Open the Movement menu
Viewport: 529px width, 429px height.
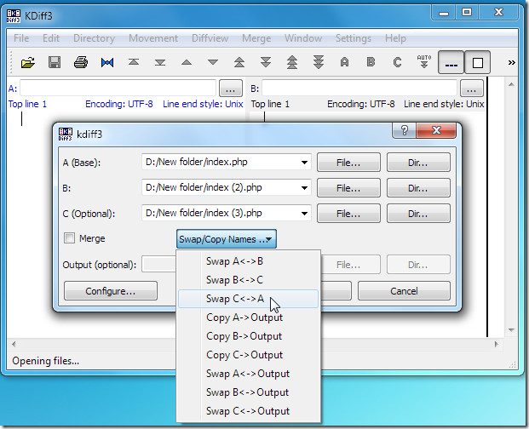(153, 38)
